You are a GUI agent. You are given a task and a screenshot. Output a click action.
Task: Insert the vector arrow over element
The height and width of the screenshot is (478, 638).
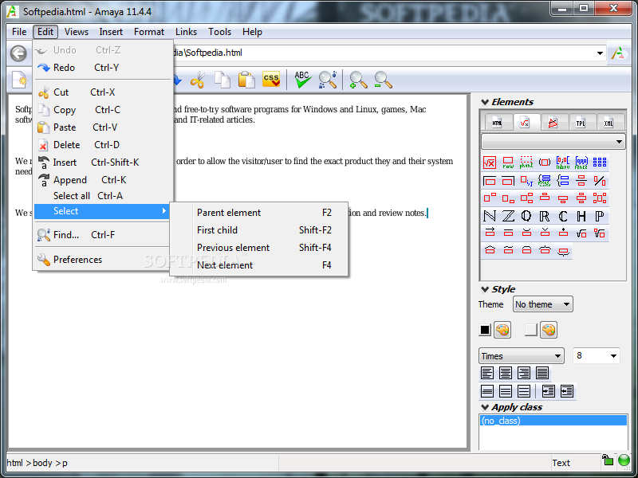(490, 233)
